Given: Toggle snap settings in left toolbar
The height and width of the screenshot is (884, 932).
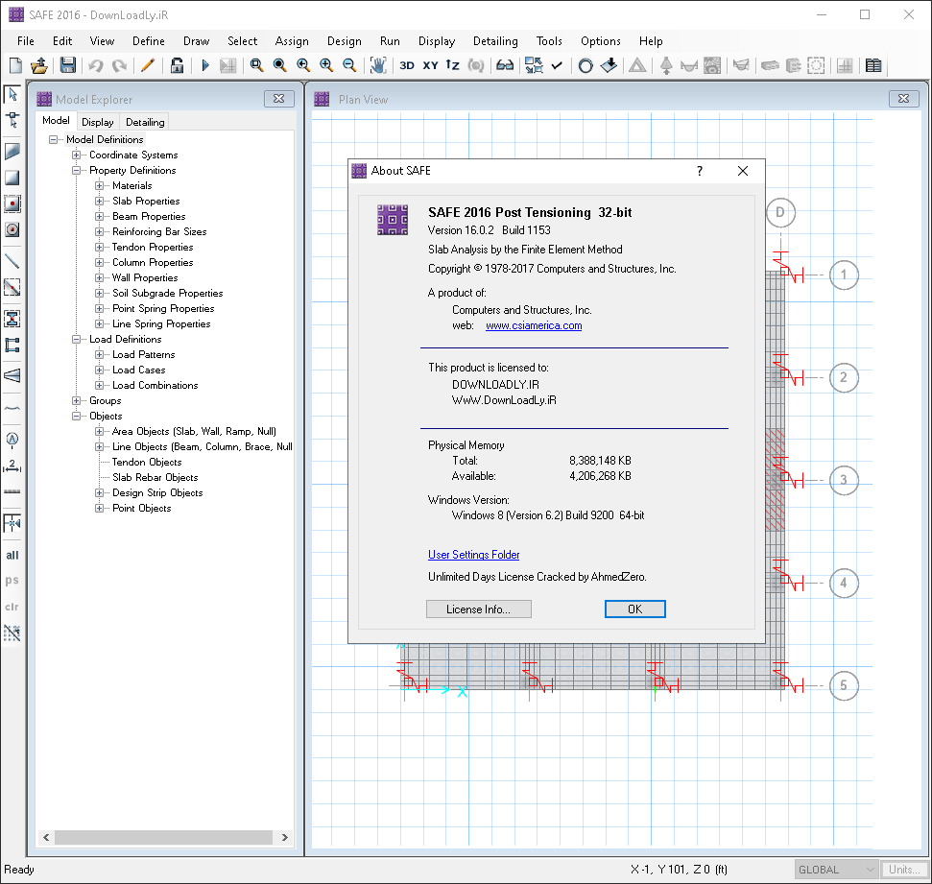Looking at the screenshot, I should click(12, 633).
